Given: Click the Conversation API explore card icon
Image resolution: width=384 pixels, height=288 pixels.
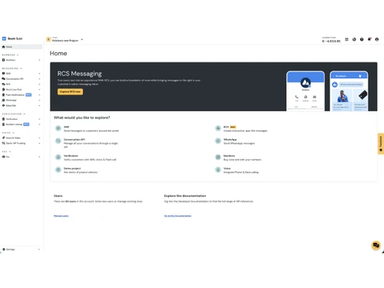Looking at the screenshot, I should coord(58,141).
